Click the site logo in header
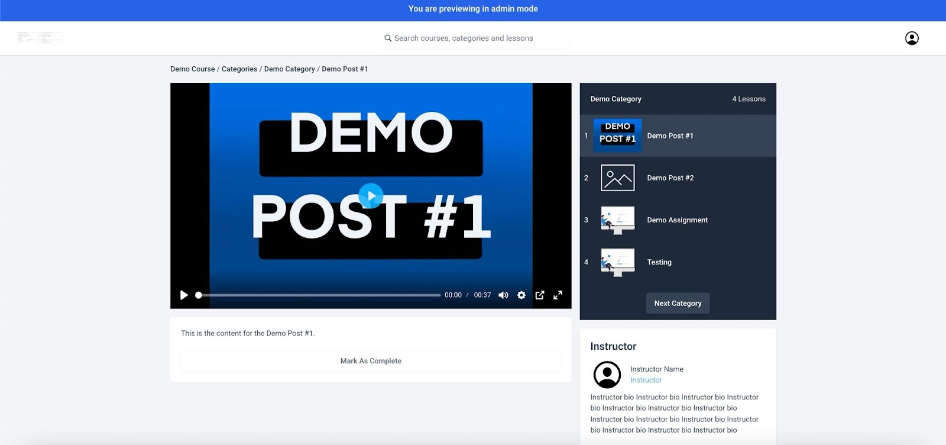The height and width of the screenshot is (445, 946). (40, 38)
